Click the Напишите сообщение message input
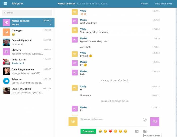Screen dimensions: 177x137 tap(110, 119)
